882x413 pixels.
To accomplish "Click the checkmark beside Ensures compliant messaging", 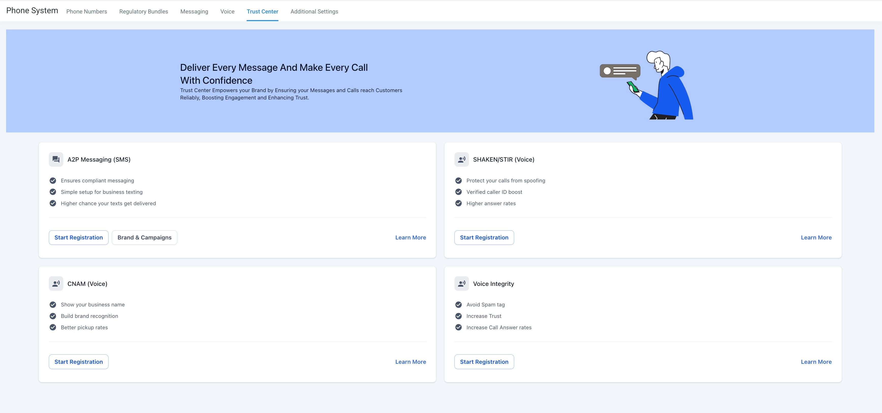I will [53, 180].
